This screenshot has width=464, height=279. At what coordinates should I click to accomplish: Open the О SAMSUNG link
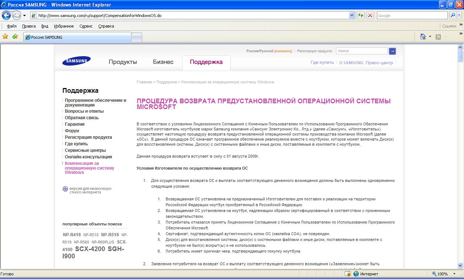351,62
